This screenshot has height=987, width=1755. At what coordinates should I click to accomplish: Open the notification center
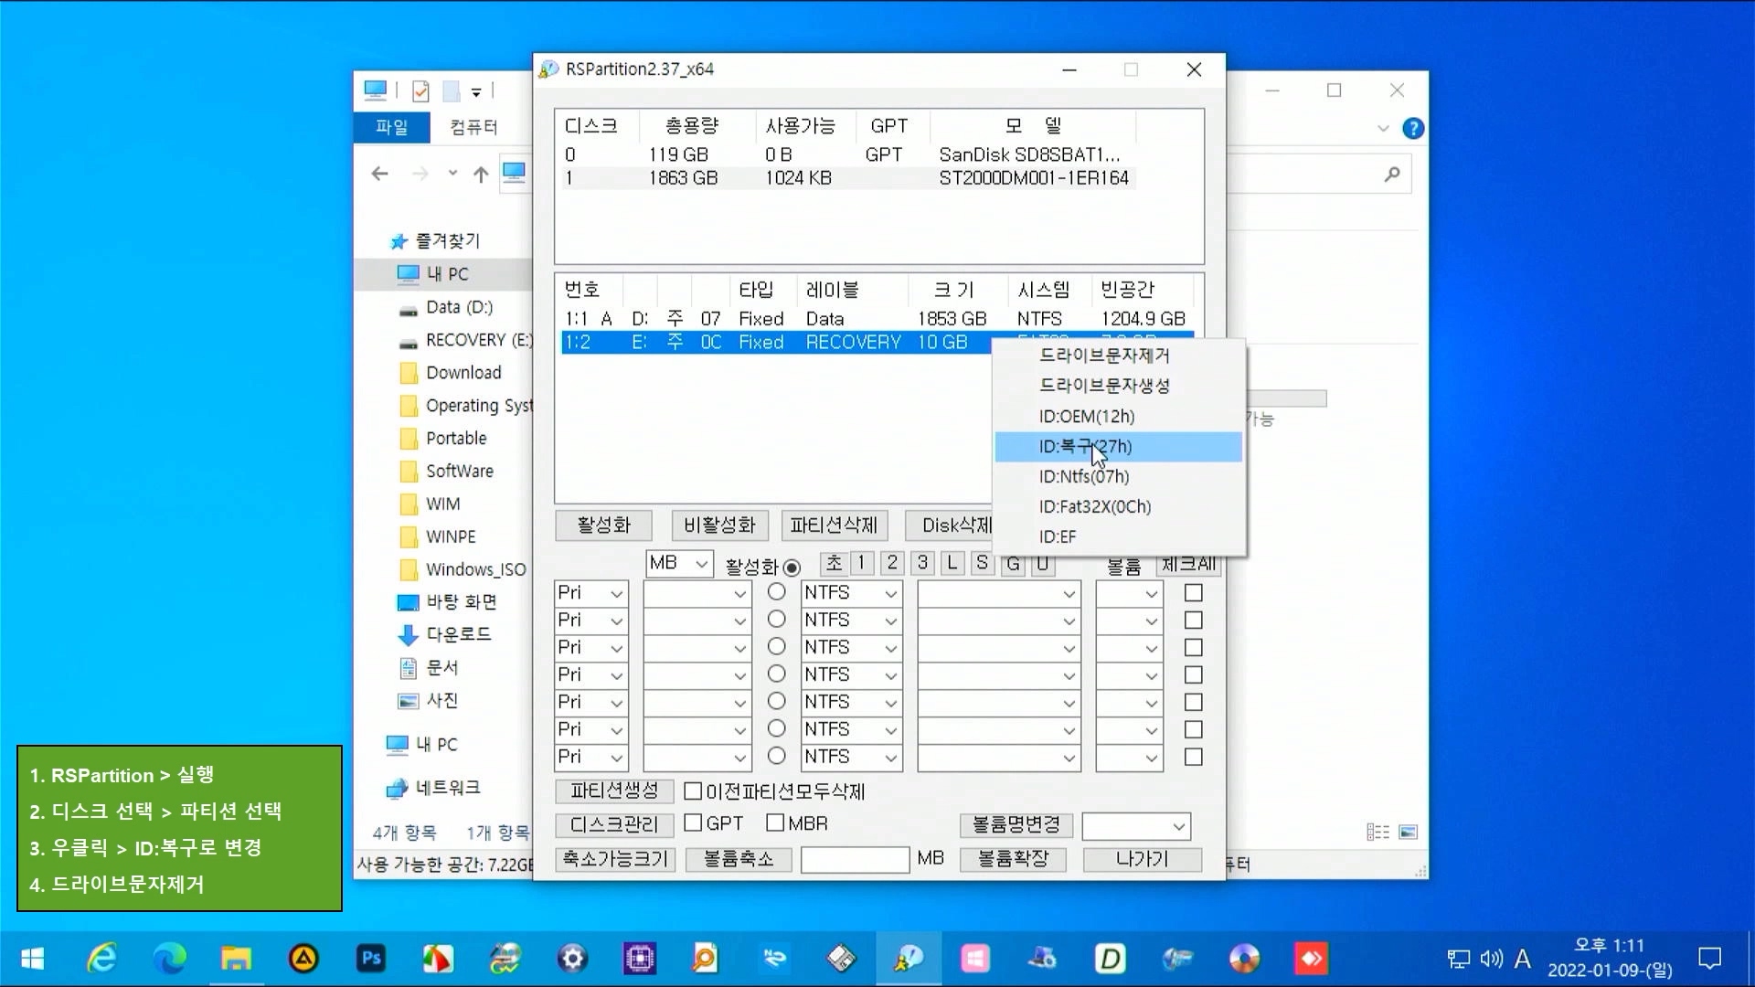pos(1709,959)
